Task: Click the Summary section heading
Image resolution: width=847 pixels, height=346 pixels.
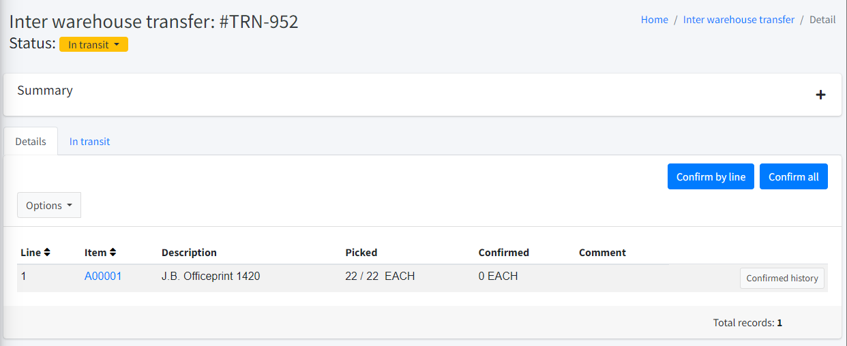Action: tap(45, 91)
